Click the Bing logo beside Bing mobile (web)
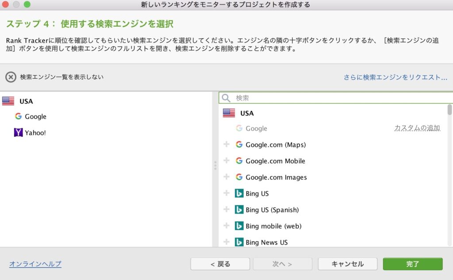453x280 pixels. coord(239,226)
